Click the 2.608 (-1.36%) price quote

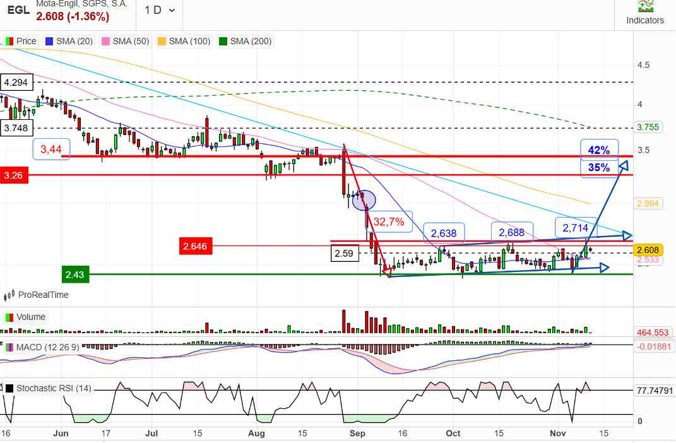pyautogui.click(x=73, y=16)
